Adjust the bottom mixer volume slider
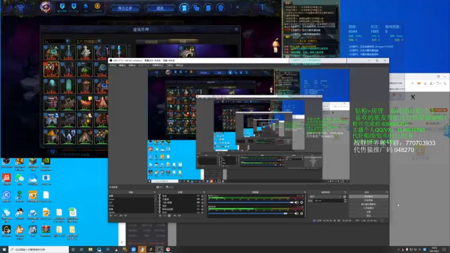This screenshot has height=253, width=450. pyautogui.click(x=251, y=214)
